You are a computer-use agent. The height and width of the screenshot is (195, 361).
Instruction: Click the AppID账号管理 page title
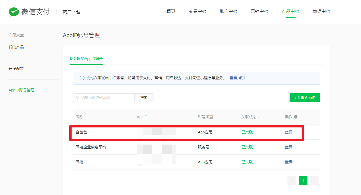[81, 35]
